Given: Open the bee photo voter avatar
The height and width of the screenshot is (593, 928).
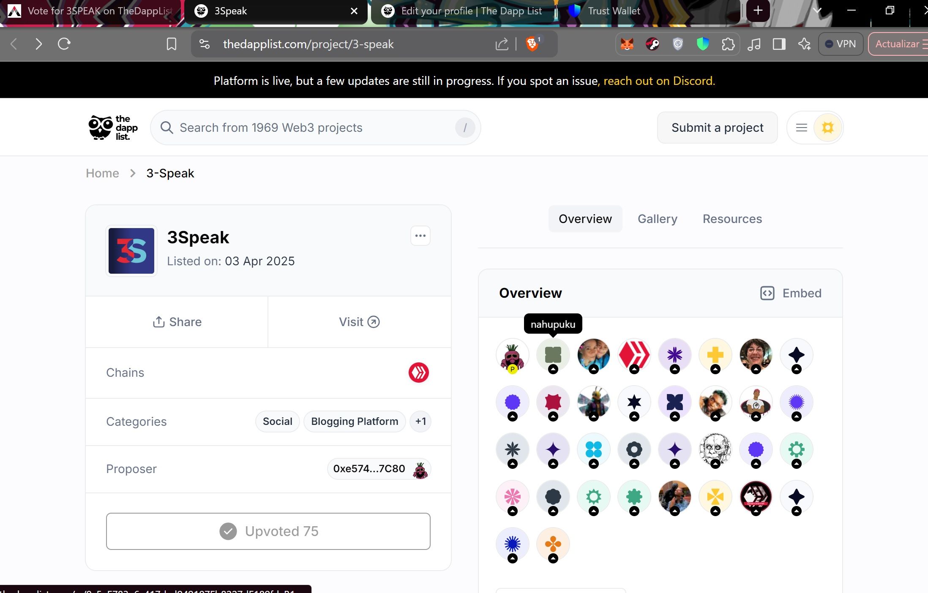Looking at the screenshot, I should point(593,403).
